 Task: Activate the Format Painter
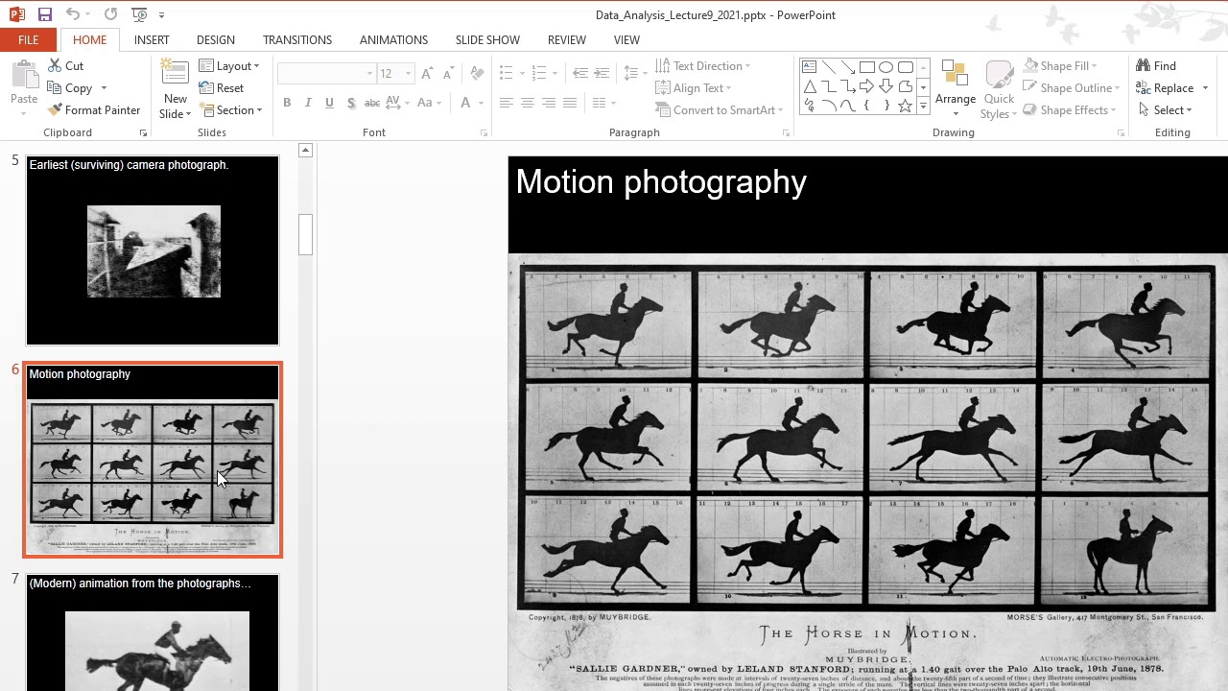[94, 110]
